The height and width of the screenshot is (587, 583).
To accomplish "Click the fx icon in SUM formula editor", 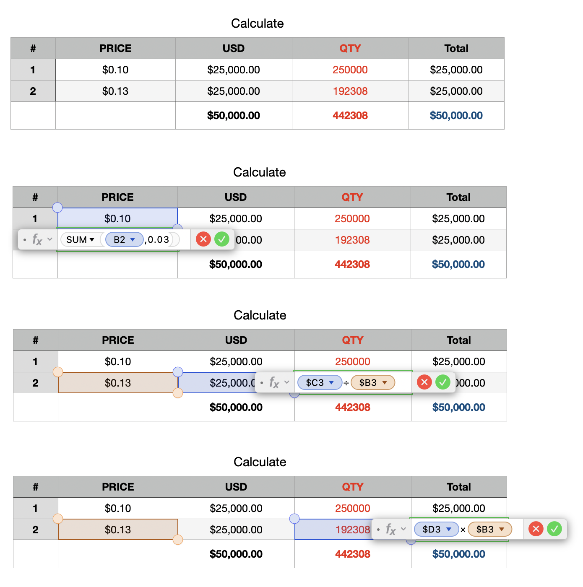I will 37,240.
